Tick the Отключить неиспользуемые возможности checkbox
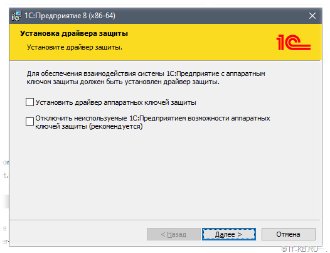 point(29,122)
